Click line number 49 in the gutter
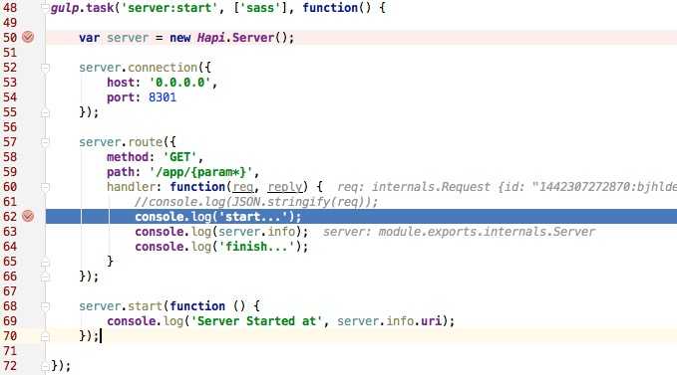Image resolution: width=677 pixels, height=375 pixels. (x=10, y=23)
